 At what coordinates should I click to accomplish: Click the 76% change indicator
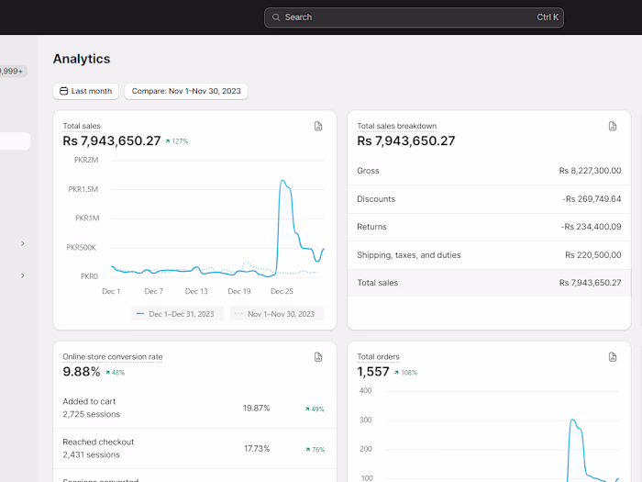click(x=315, y=450)
